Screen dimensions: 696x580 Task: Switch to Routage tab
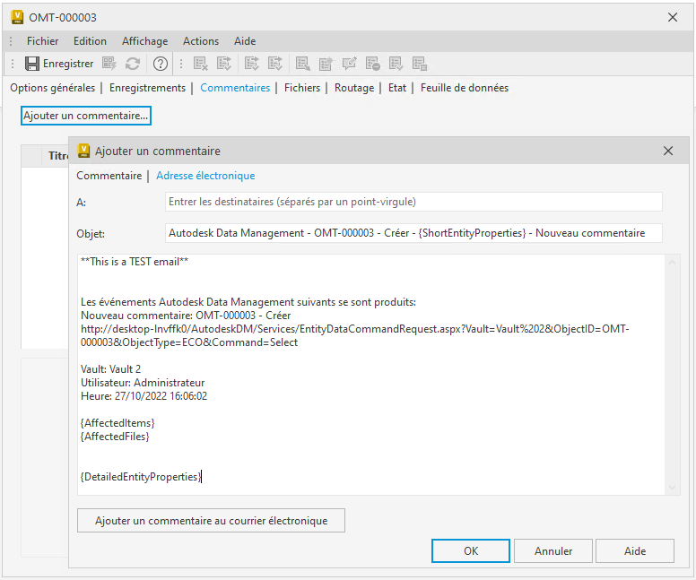(354, 88)
